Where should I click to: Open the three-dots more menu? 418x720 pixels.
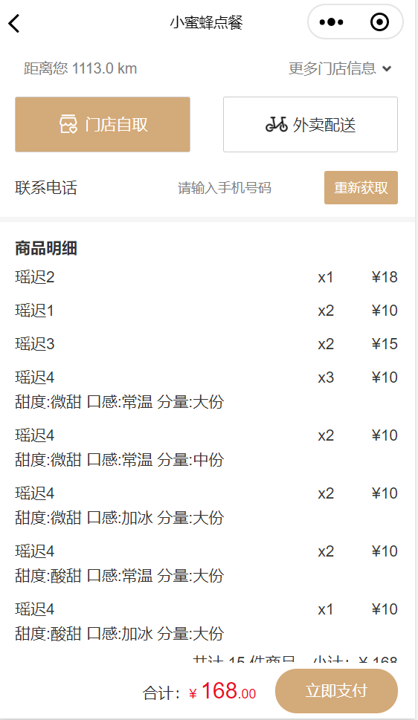pos(331,22)
